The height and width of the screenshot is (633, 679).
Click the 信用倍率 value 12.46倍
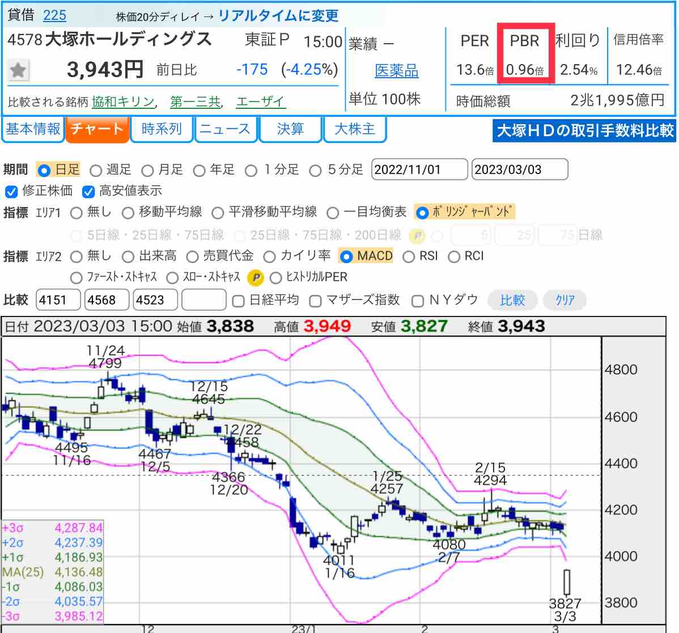pos(639,70)
